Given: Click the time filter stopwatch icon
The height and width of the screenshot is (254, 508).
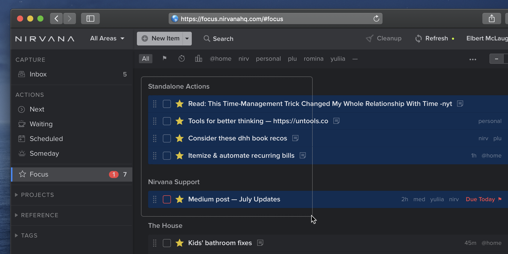Looking at the screenshot, I should click(182, 59).
